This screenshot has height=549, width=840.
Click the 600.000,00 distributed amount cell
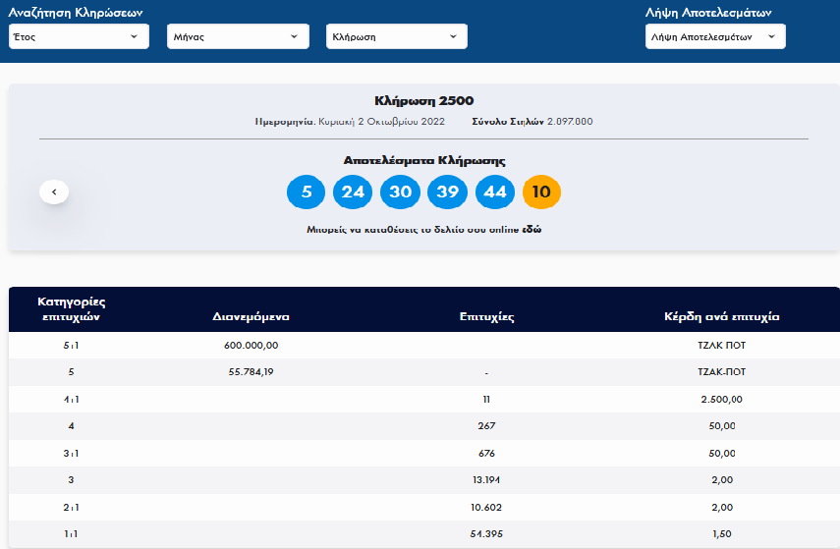pos(252,346)
